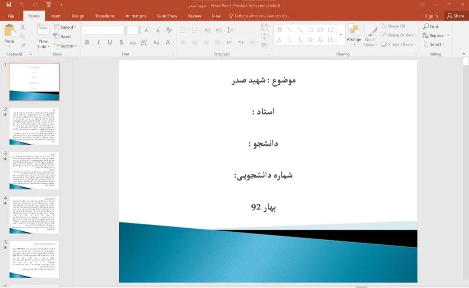Open Change Case menu
The width and height of the screenshot is (469, 288).
(157, 43)
